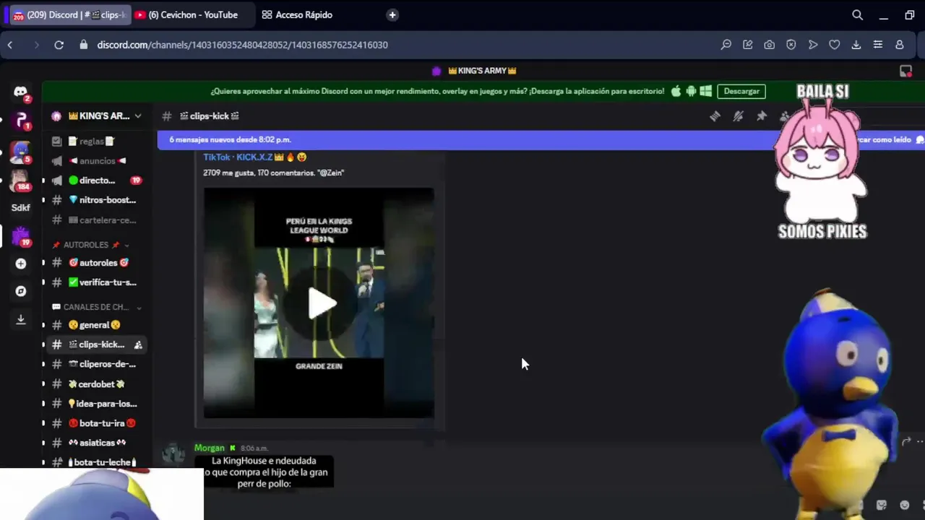This screenshot has height=520, width=925.
Task: Click the Morgan username
Action: [x=210, y=448]
